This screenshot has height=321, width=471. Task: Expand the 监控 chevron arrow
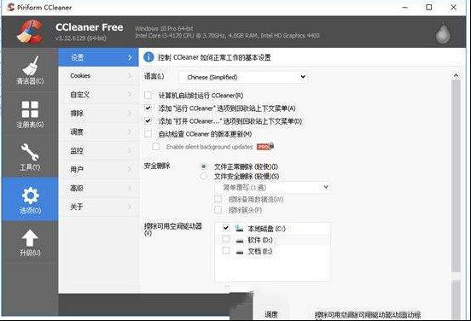point(130,150)
